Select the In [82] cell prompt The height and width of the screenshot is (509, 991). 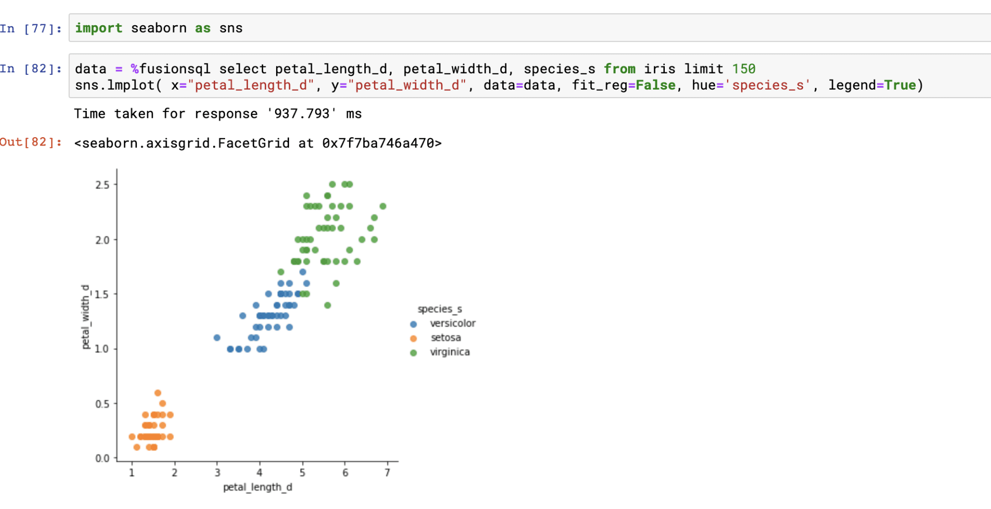pyautogui.click(x=31, y=68)
